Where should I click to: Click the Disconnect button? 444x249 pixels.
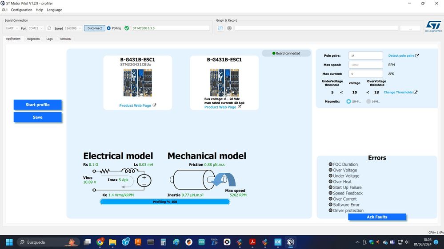click(95, 28)
